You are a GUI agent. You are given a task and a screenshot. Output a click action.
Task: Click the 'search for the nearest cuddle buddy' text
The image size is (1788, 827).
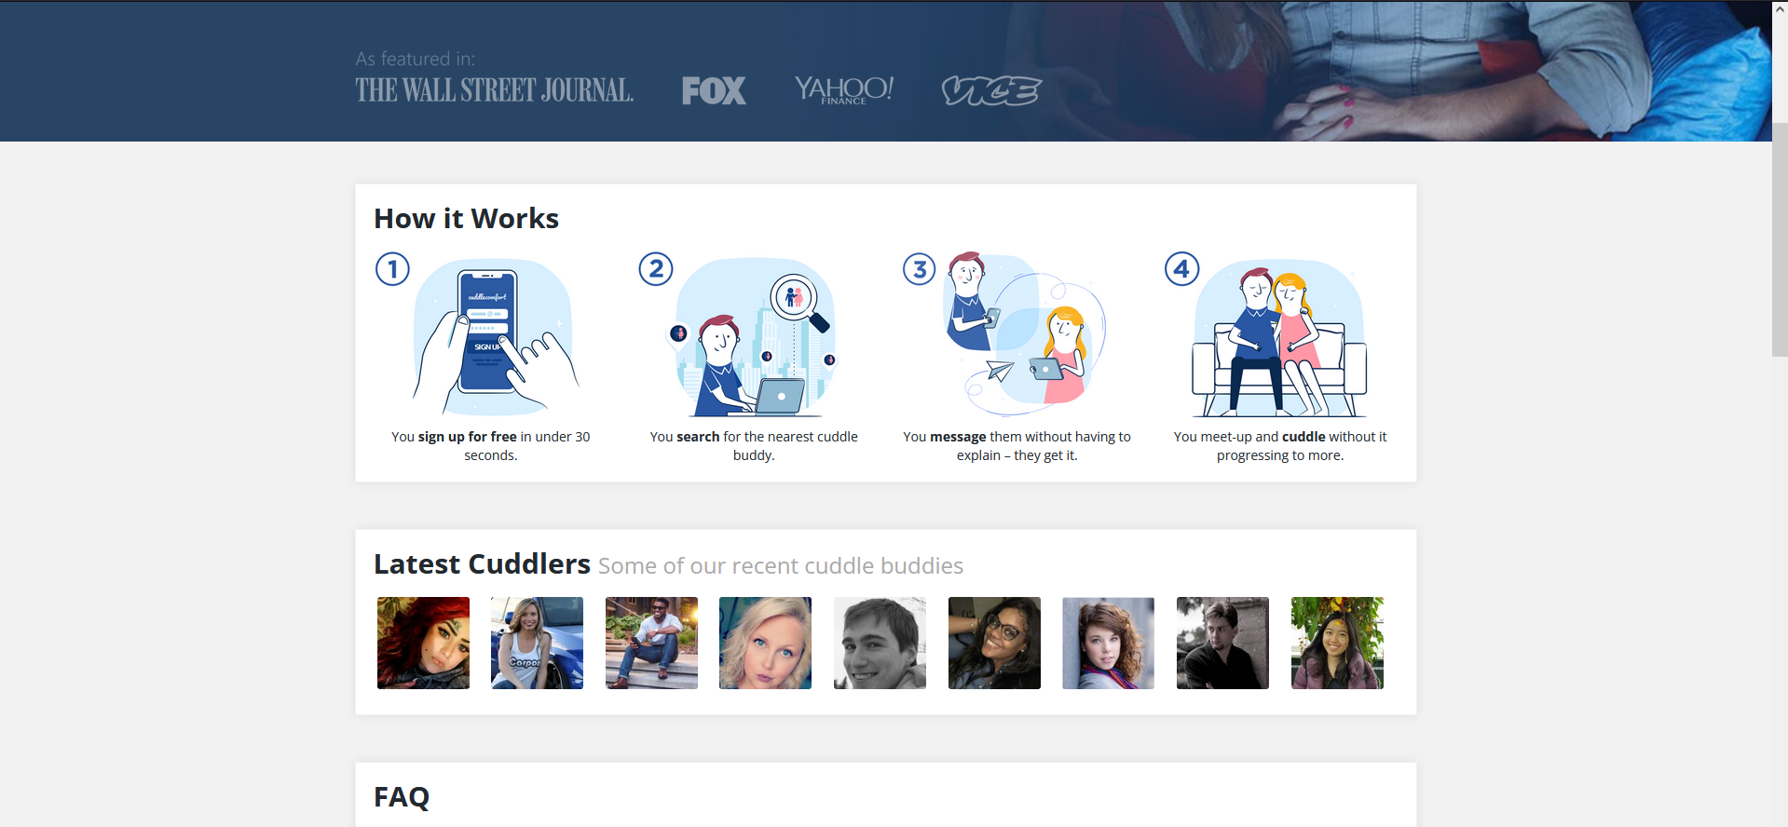[754, 446]
